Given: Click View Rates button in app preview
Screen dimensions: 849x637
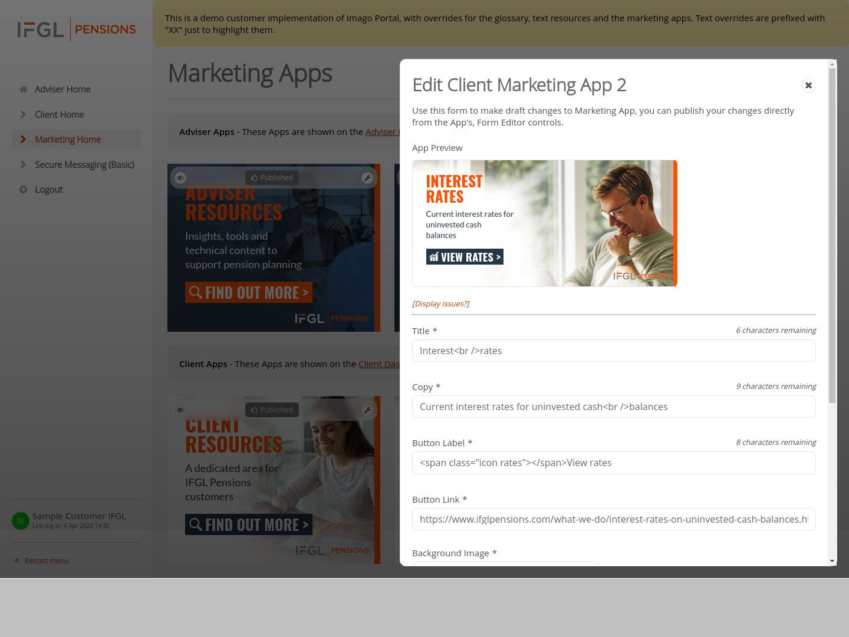Looking at the screenshot, I should click(465, 257).
